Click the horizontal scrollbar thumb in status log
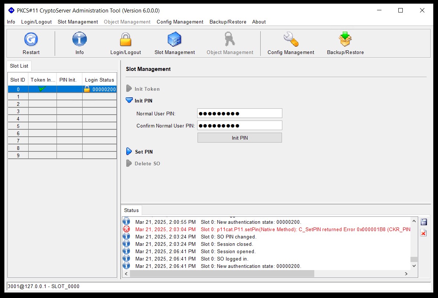 [x=222, y=274]
